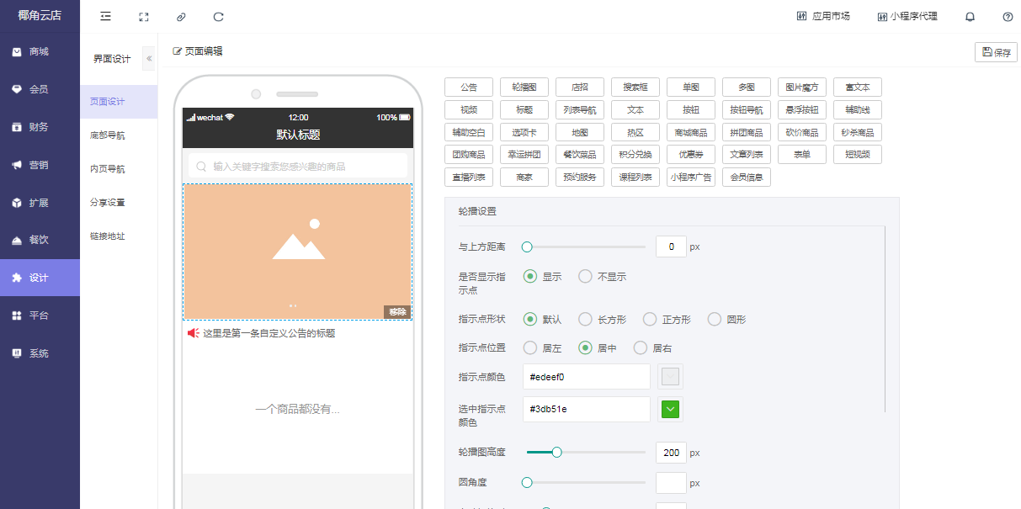Viewport: 1021px width, 509px height.
Task: Open 应用市场 from the top bar
Action: click(x=822, y=17)
